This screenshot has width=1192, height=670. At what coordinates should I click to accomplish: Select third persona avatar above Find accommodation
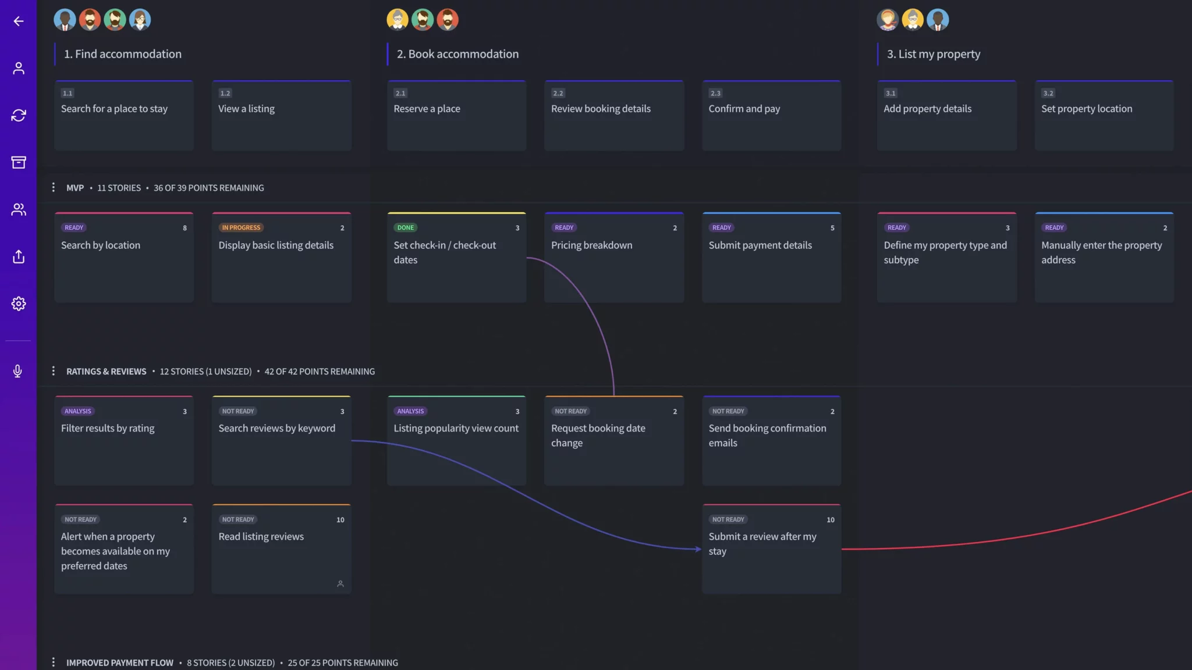pos(115,20)
